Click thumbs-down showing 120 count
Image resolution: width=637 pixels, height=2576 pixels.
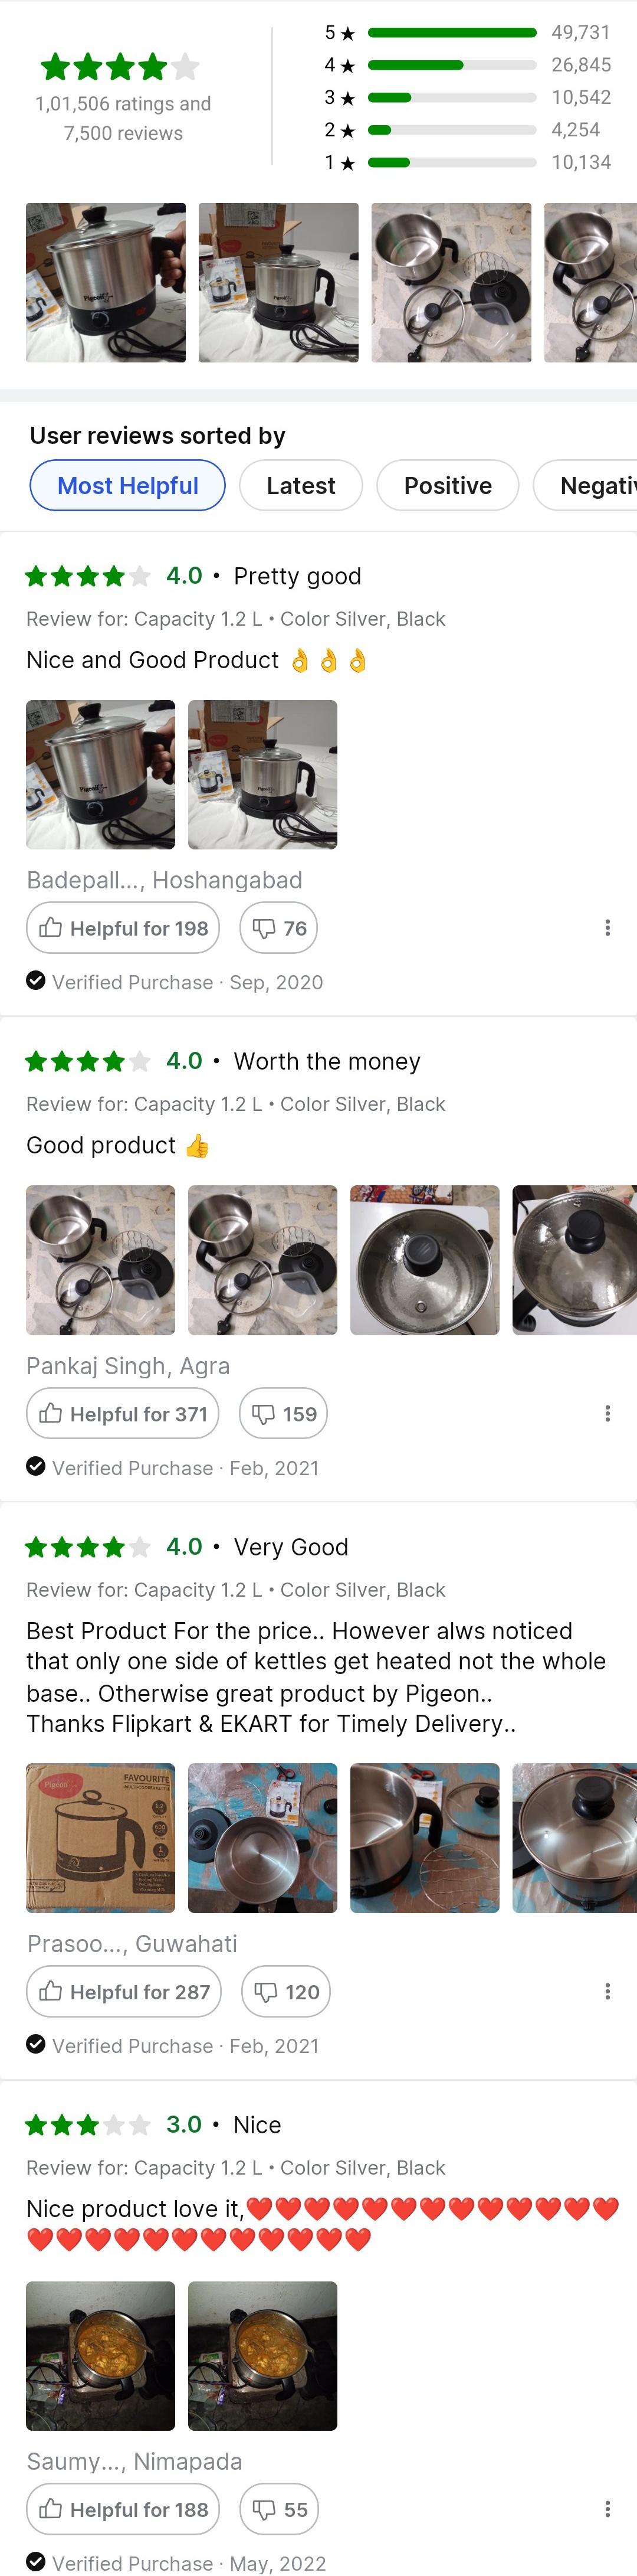click(285, 1991)
